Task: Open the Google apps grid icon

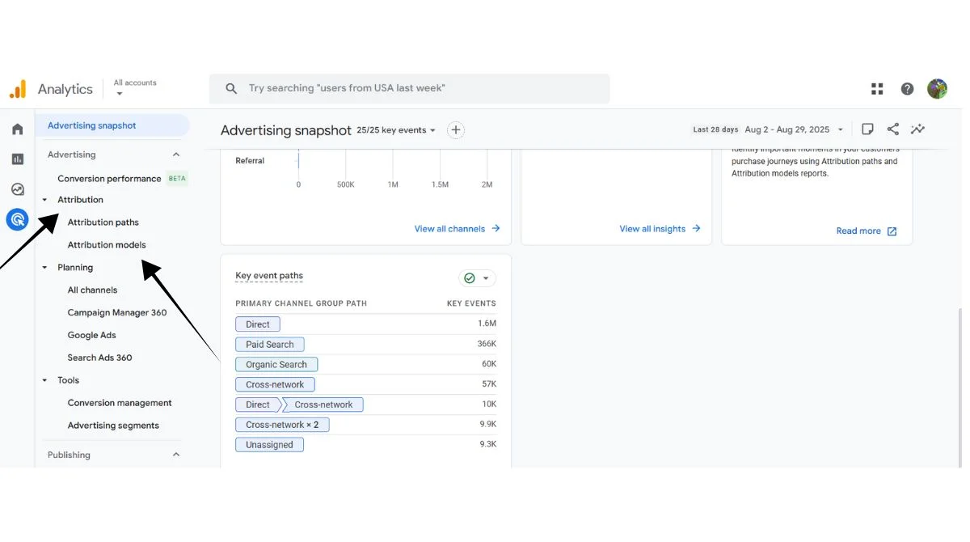Action: [877, 89]
